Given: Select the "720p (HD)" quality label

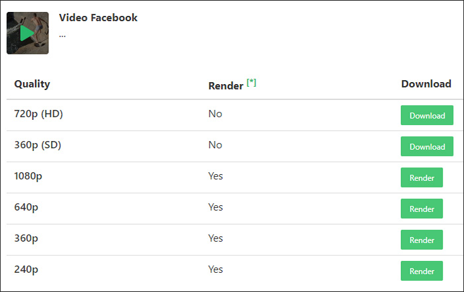Looking at the screenshot, I should pyautogui.click(x=38, y=114).
